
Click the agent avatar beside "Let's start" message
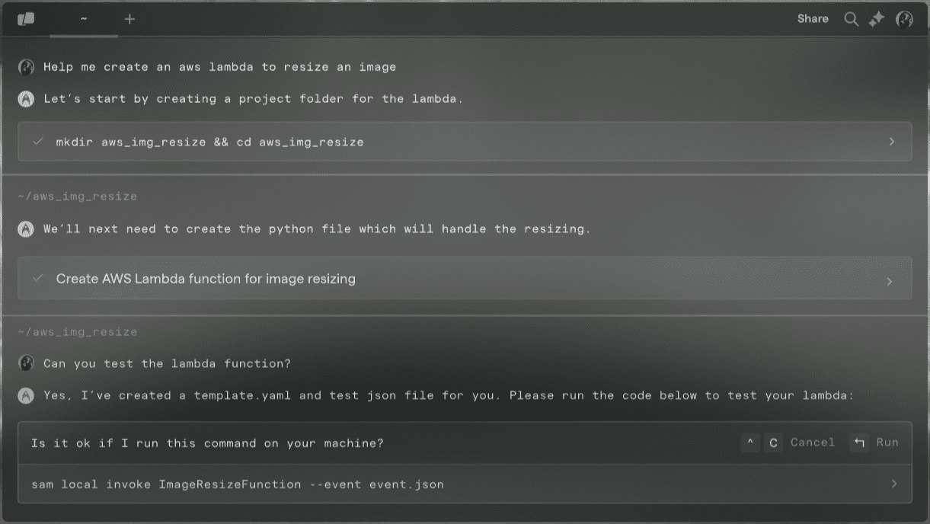(26, 99)
